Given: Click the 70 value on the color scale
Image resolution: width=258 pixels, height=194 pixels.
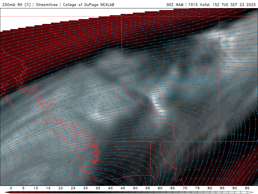Looking at the screenshot, I should tap(185, 188).
